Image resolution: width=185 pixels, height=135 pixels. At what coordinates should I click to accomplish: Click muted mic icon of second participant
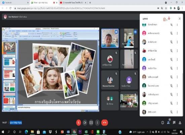tap(172, 33)
